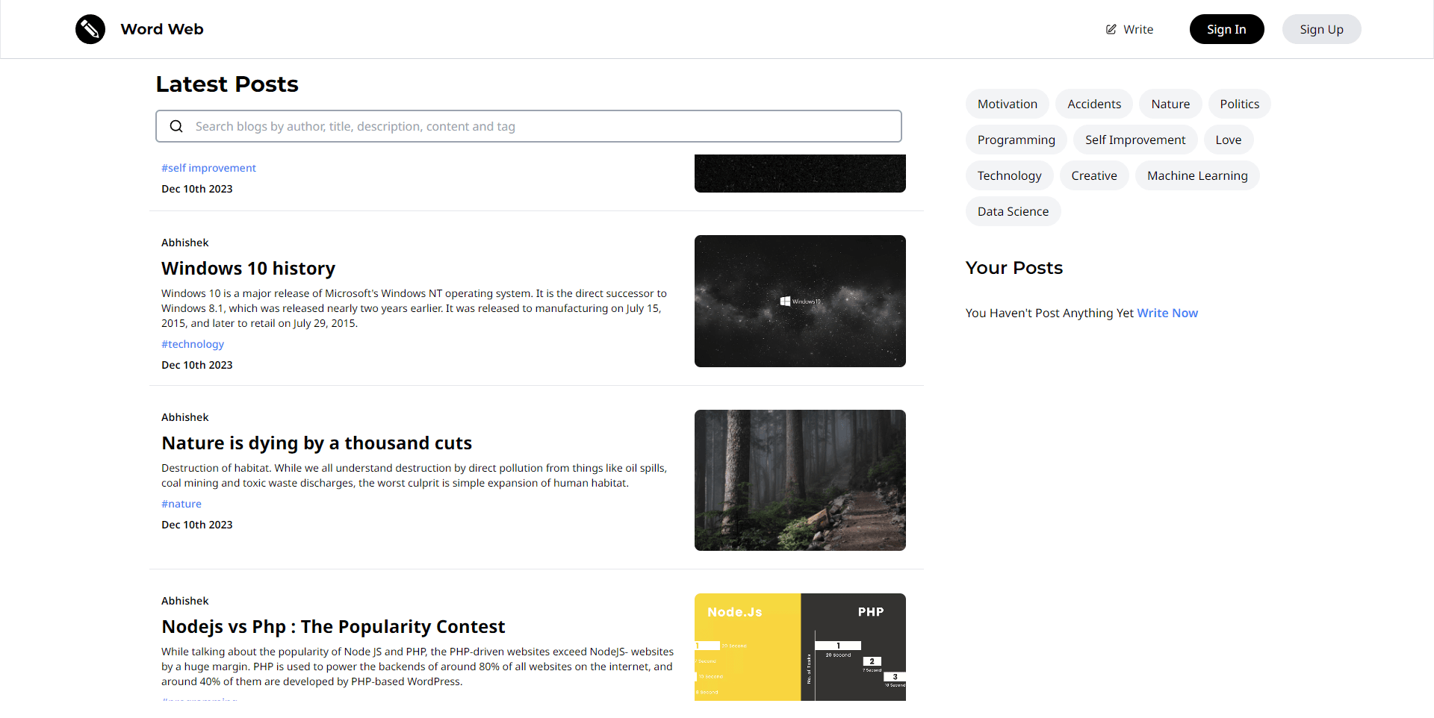
Task: Click the #self improvement hashtag
Action: click(x=208, y=168)
